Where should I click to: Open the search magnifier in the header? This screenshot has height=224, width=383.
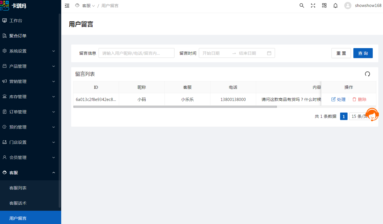[302, 6]
